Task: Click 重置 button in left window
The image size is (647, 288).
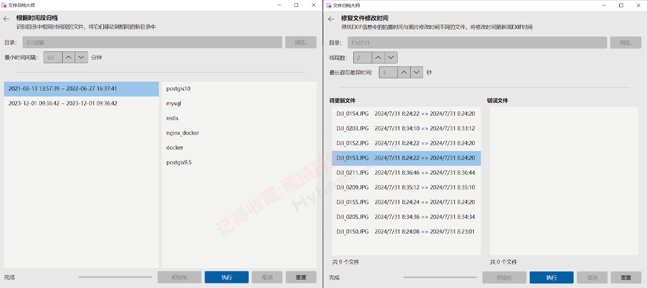Action: 301,277
